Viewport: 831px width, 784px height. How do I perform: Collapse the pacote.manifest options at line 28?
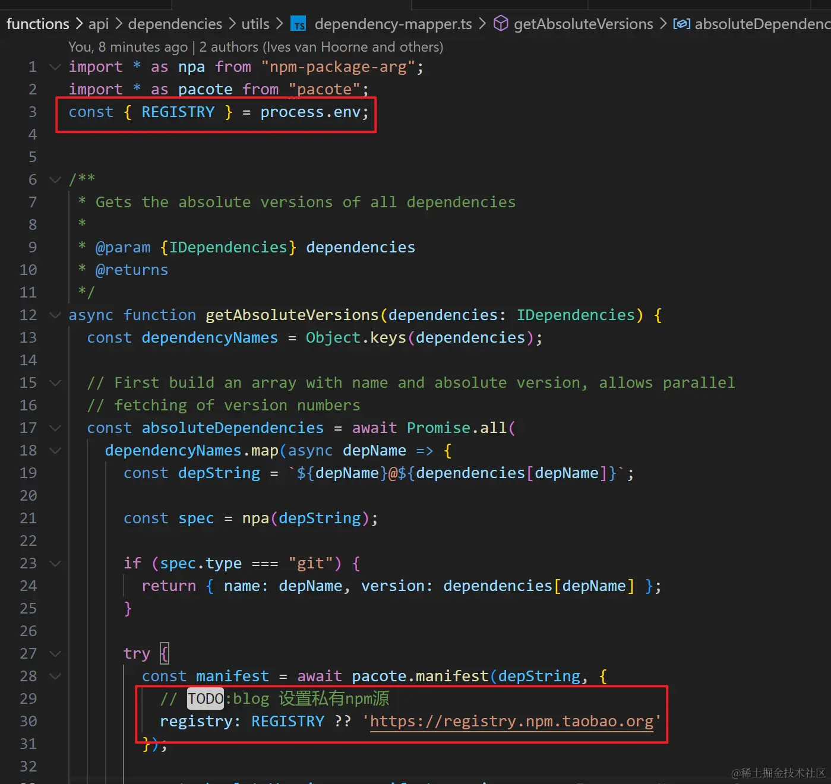pyautogui.click(x=55, y=676)
